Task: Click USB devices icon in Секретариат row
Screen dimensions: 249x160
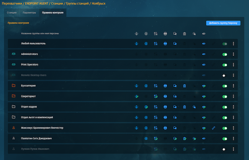Action: 156,96
